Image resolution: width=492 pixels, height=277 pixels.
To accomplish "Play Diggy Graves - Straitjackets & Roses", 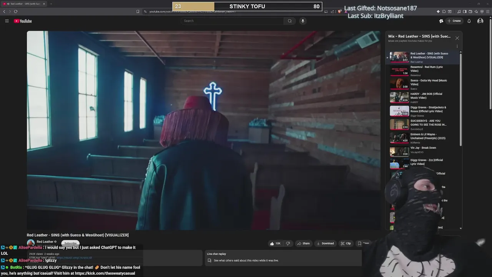I will [x=423, y=111].
